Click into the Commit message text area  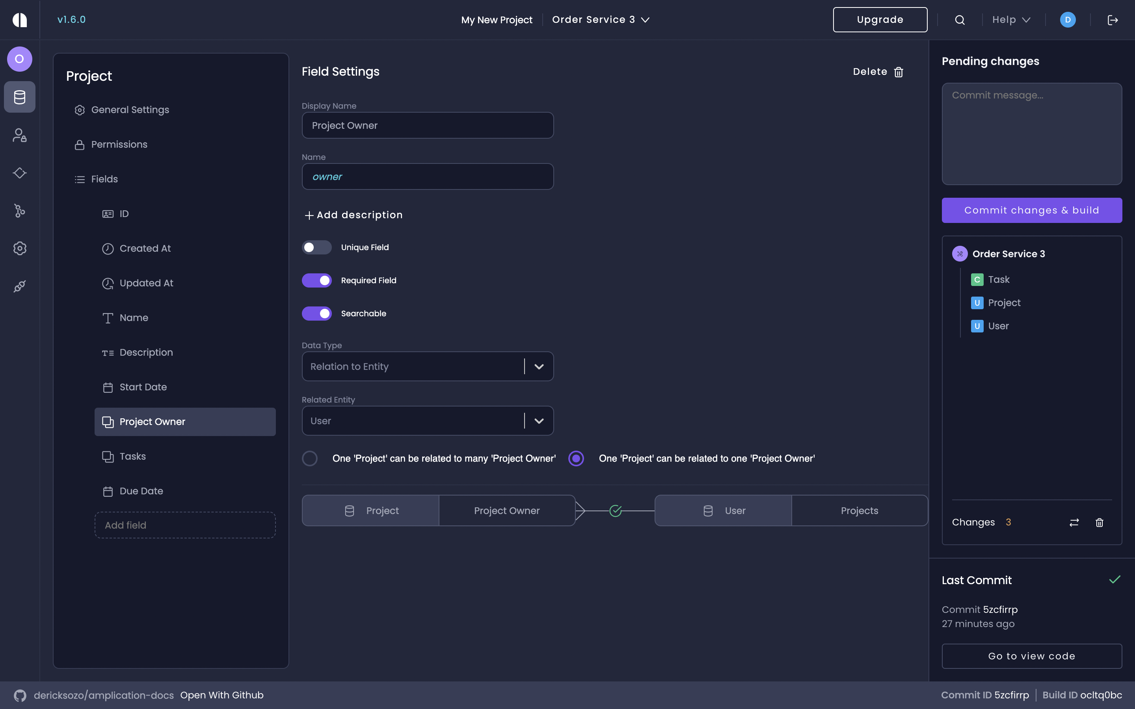(1031, 134)
